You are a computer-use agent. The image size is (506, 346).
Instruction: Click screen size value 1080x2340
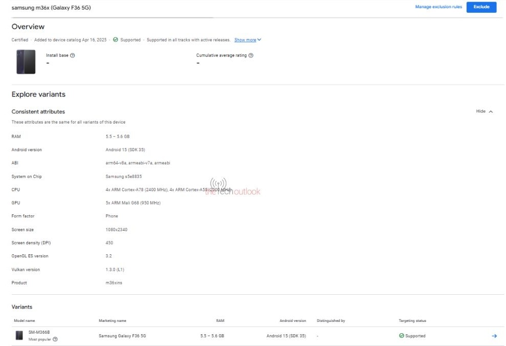[x=116, y=230]
